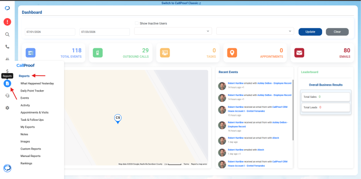Expand the second empty filter dropdown beside Update
Viewport: 361px width, 179px height.
point(255,31)
